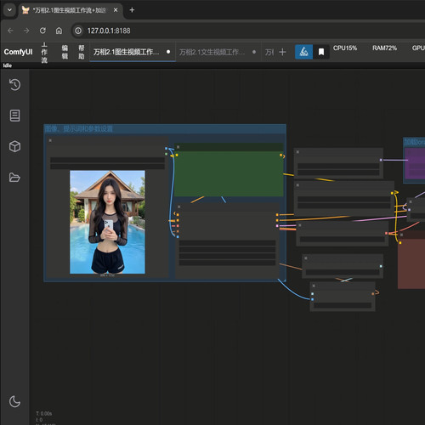Select the 图像、提示词和参数设置 group title

click(x=79, y=129)
